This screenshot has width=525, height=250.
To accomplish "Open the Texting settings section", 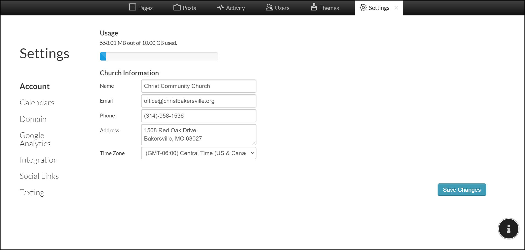I will (x=32, y=193).
